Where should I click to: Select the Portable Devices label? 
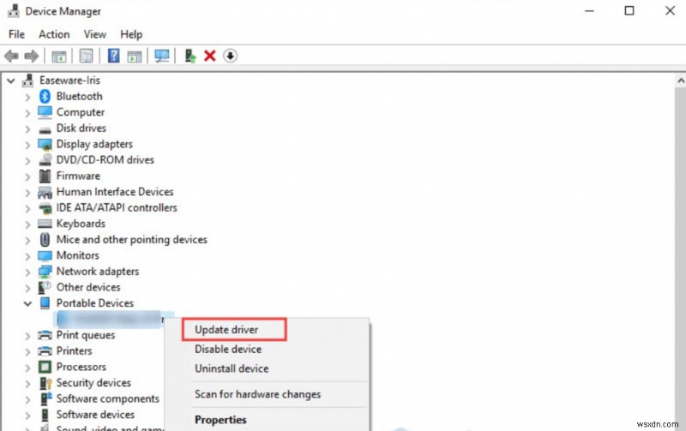click(95, 303)
